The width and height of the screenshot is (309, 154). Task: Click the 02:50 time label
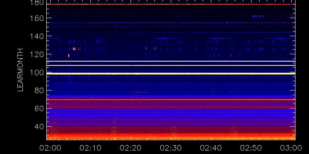coord(251,148)
